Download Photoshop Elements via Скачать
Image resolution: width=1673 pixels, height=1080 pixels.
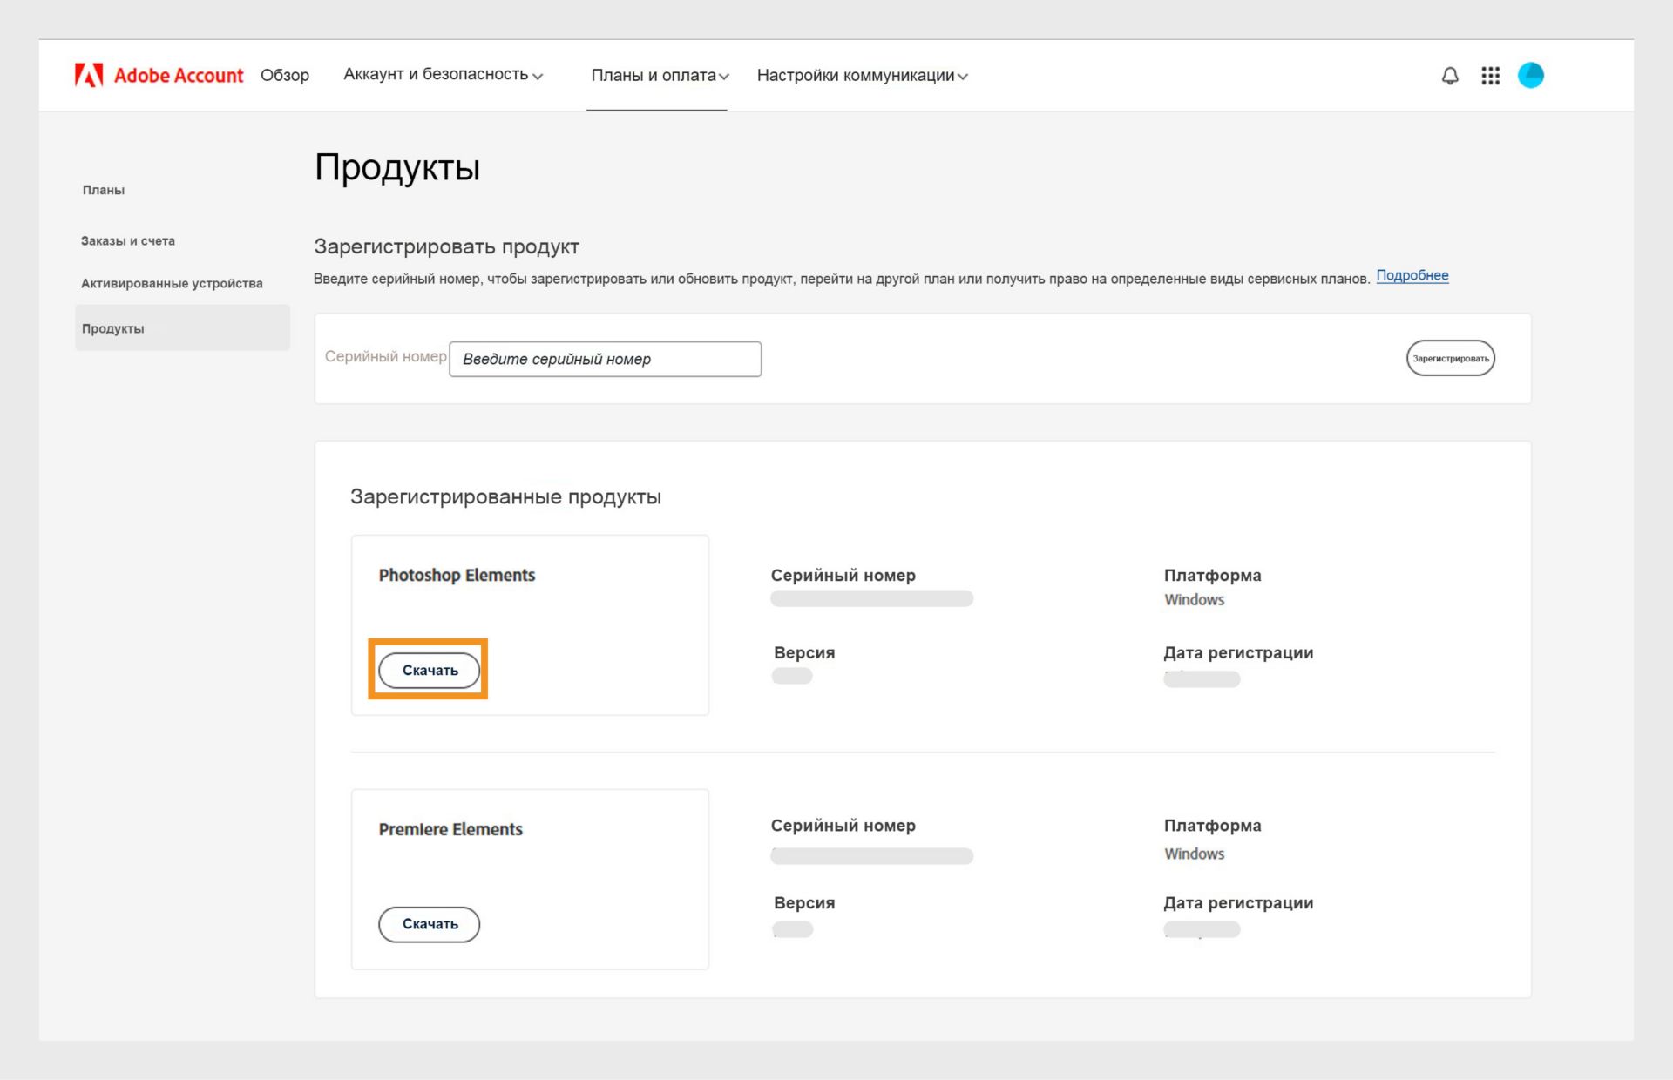pyautogui.click(x=430, y=670)
